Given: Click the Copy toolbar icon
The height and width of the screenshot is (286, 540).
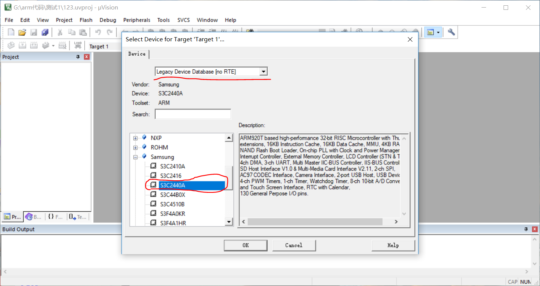Looking at the screenshot, I should (x=71, y=32).
